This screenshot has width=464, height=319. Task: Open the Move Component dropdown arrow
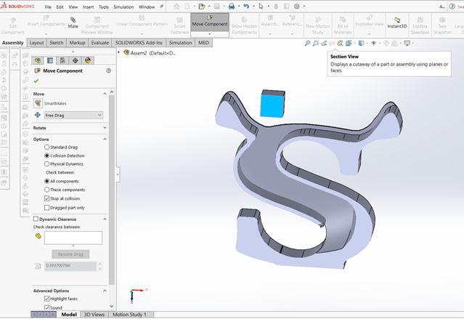tap(210, 34)
